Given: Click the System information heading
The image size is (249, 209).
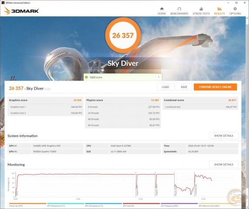Looking at the screenshot, I should [x=22, y=136].
